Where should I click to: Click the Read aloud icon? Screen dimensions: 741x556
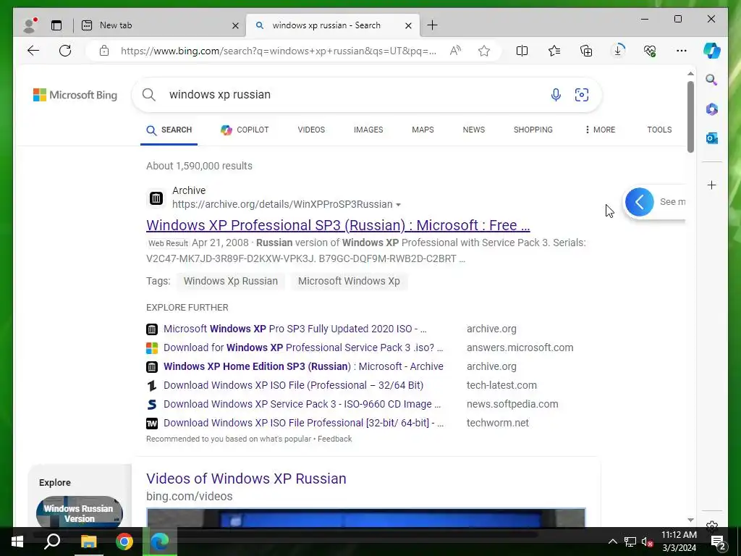[455, 51]
